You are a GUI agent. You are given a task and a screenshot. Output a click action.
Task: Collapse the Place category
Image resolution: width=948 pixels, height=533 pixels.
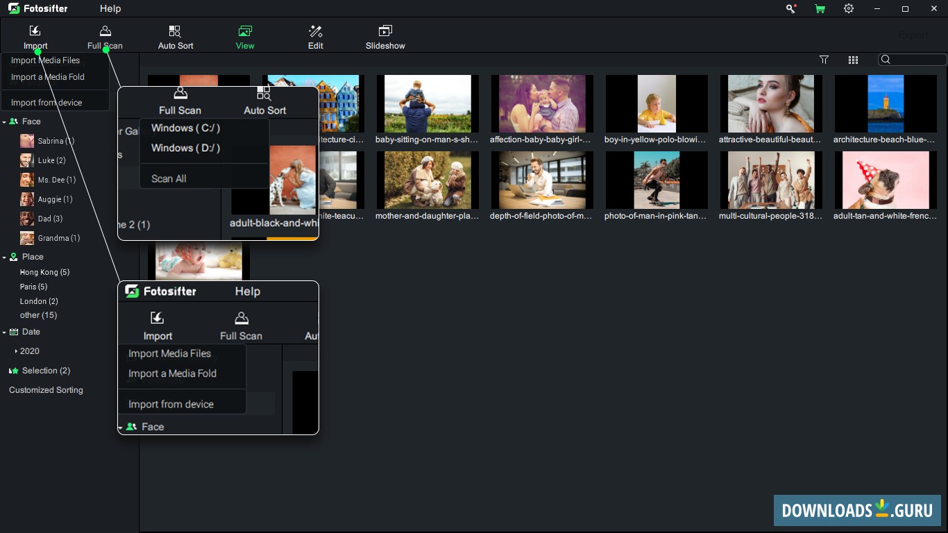(4, 257)
